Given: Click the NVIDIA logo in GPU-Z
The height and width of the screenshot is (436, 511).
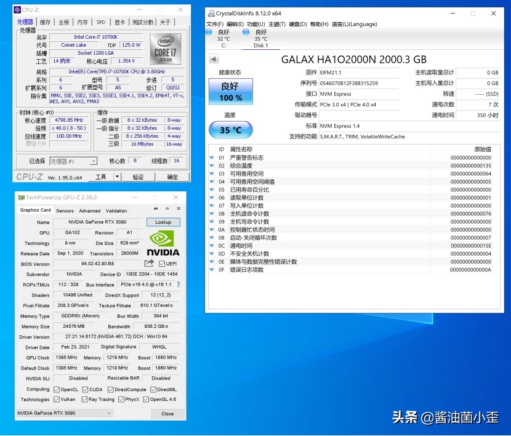Looking at the screenshot, I should 161,240.
